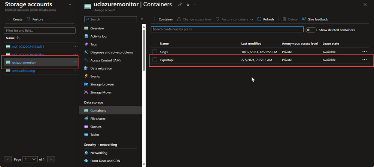This screenshot has height=167, width=374.
Task: Open the page number dropdown
Action: (x=30, y=159)
